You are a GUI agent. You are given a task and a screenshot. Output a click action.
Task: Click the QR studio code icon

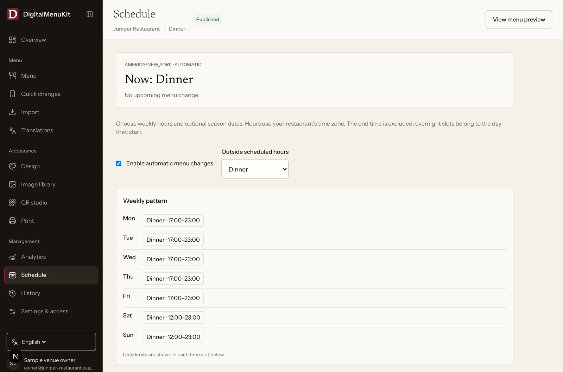click(12, 203)
